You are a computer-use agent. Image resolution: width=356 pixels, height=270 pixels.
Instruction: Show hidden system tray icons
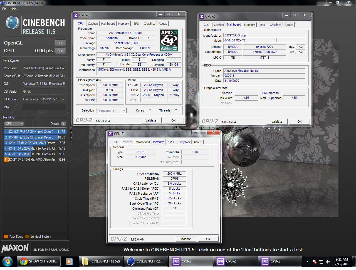[x=308, y=262]
